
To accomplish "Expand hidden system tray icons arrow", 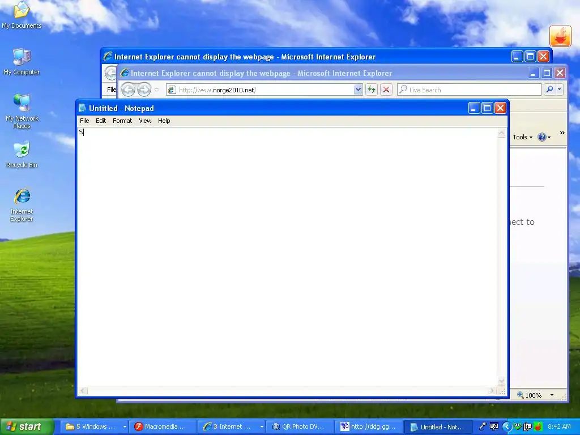I will point(507,427).
